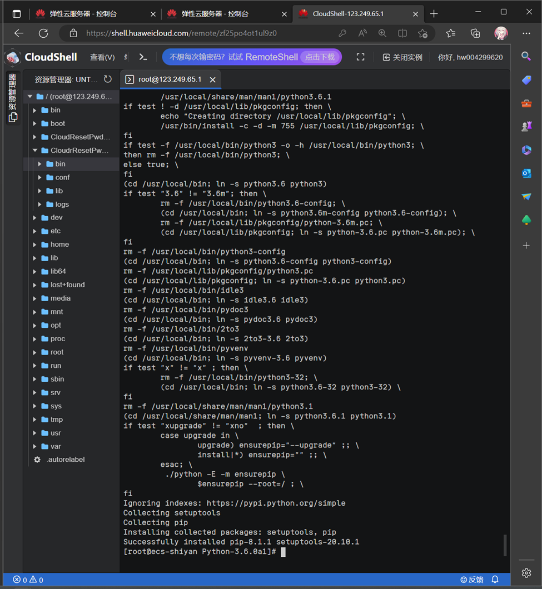Click the 点击下载 download button

(320, 57)
